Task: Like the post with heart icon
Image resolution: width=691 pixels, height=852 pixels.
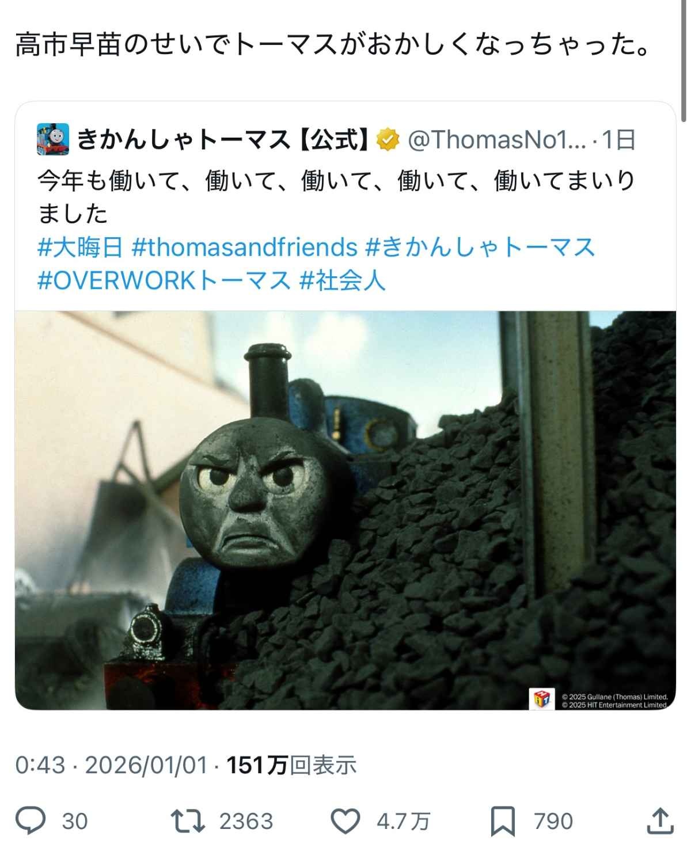Action: point(345,821)
